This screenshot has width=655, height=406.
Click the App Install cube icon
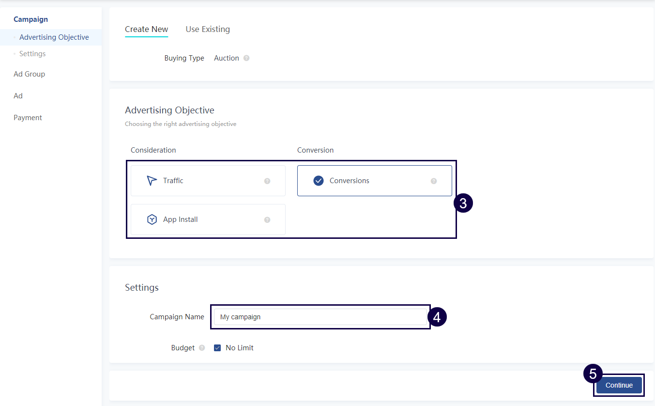click(x=152, y=219)
